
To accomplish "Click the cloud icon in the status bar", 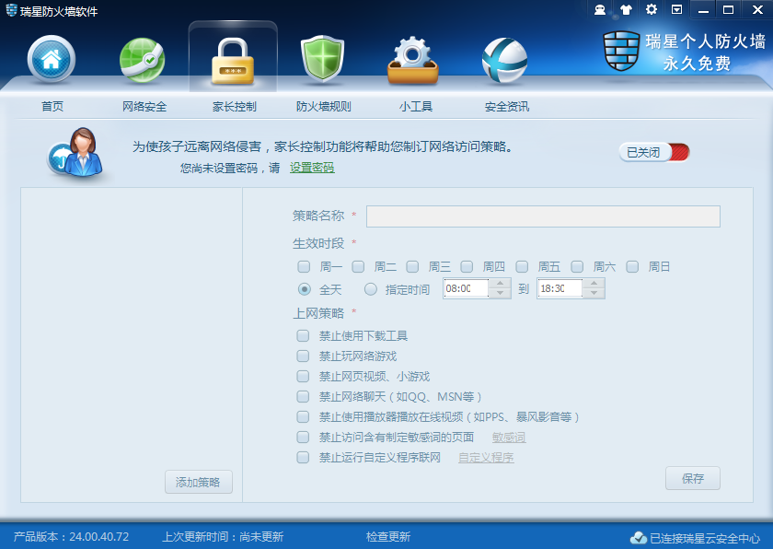I will tap(639, 538).
